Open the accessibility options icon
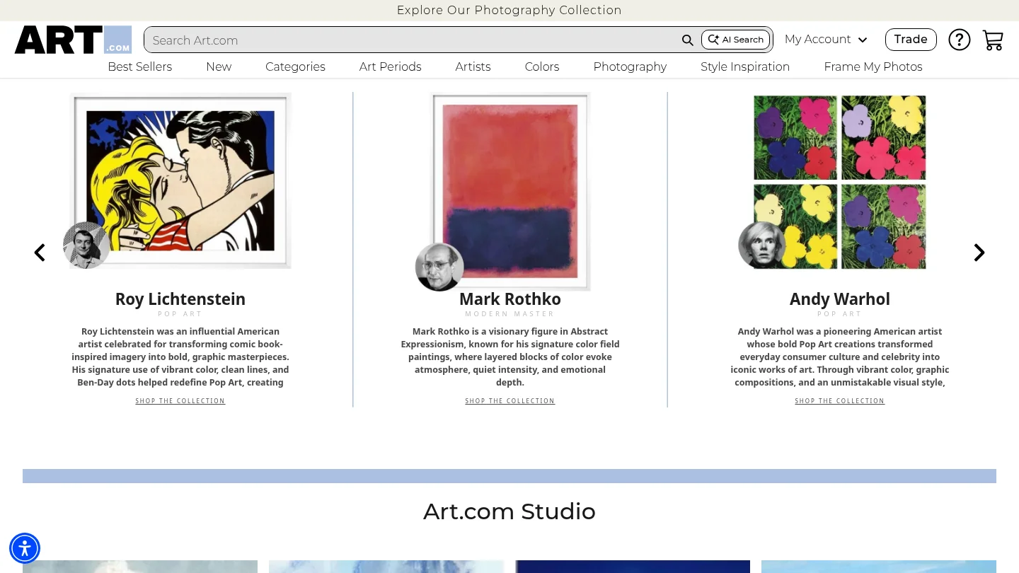The height and width of the screenshot is (573, 1019). [25, 548]
